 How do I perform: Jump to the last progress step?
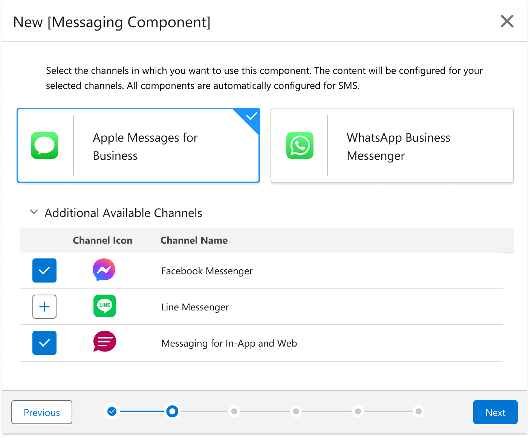click(x=419, y=411)
